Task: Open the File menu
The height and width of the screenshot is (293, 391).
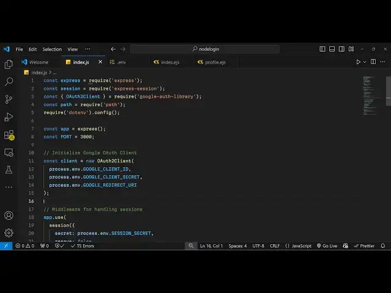Action: (19, 49)
